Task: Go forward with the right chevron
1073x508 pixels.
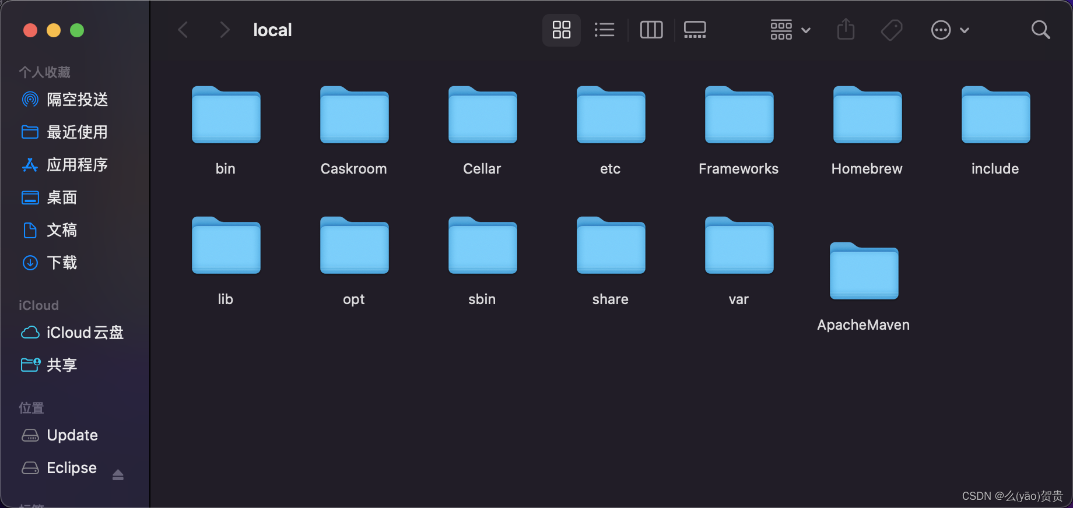Action: pos(225,30)
